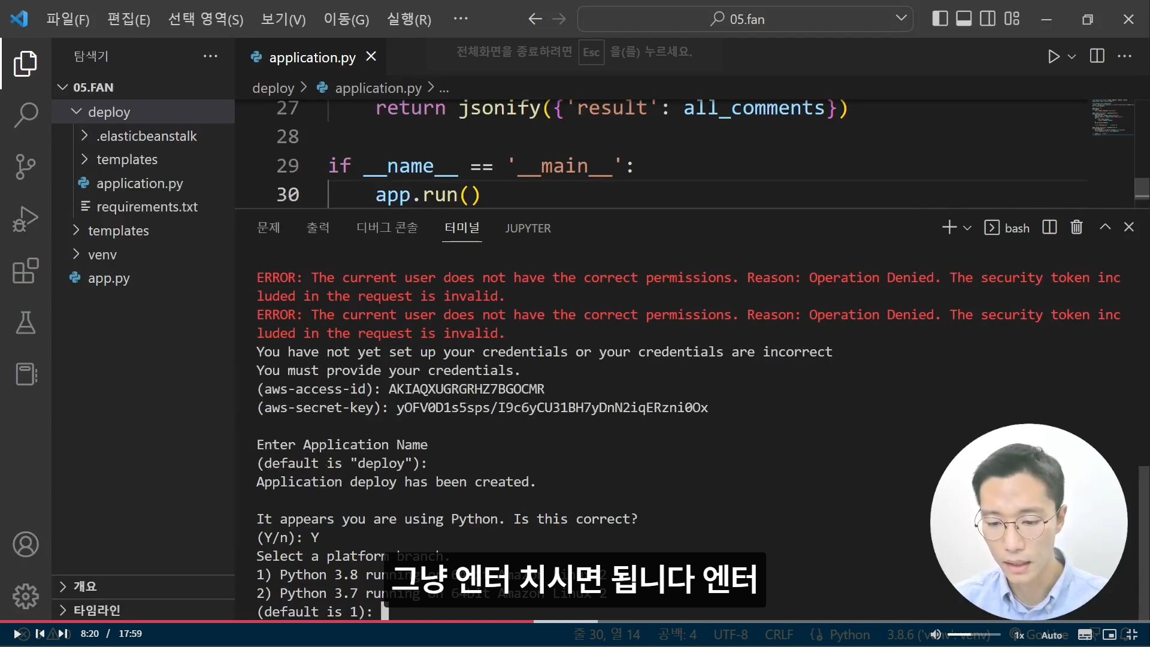
Task: Go forward with the right arrow
Action: tap(559, 19)
